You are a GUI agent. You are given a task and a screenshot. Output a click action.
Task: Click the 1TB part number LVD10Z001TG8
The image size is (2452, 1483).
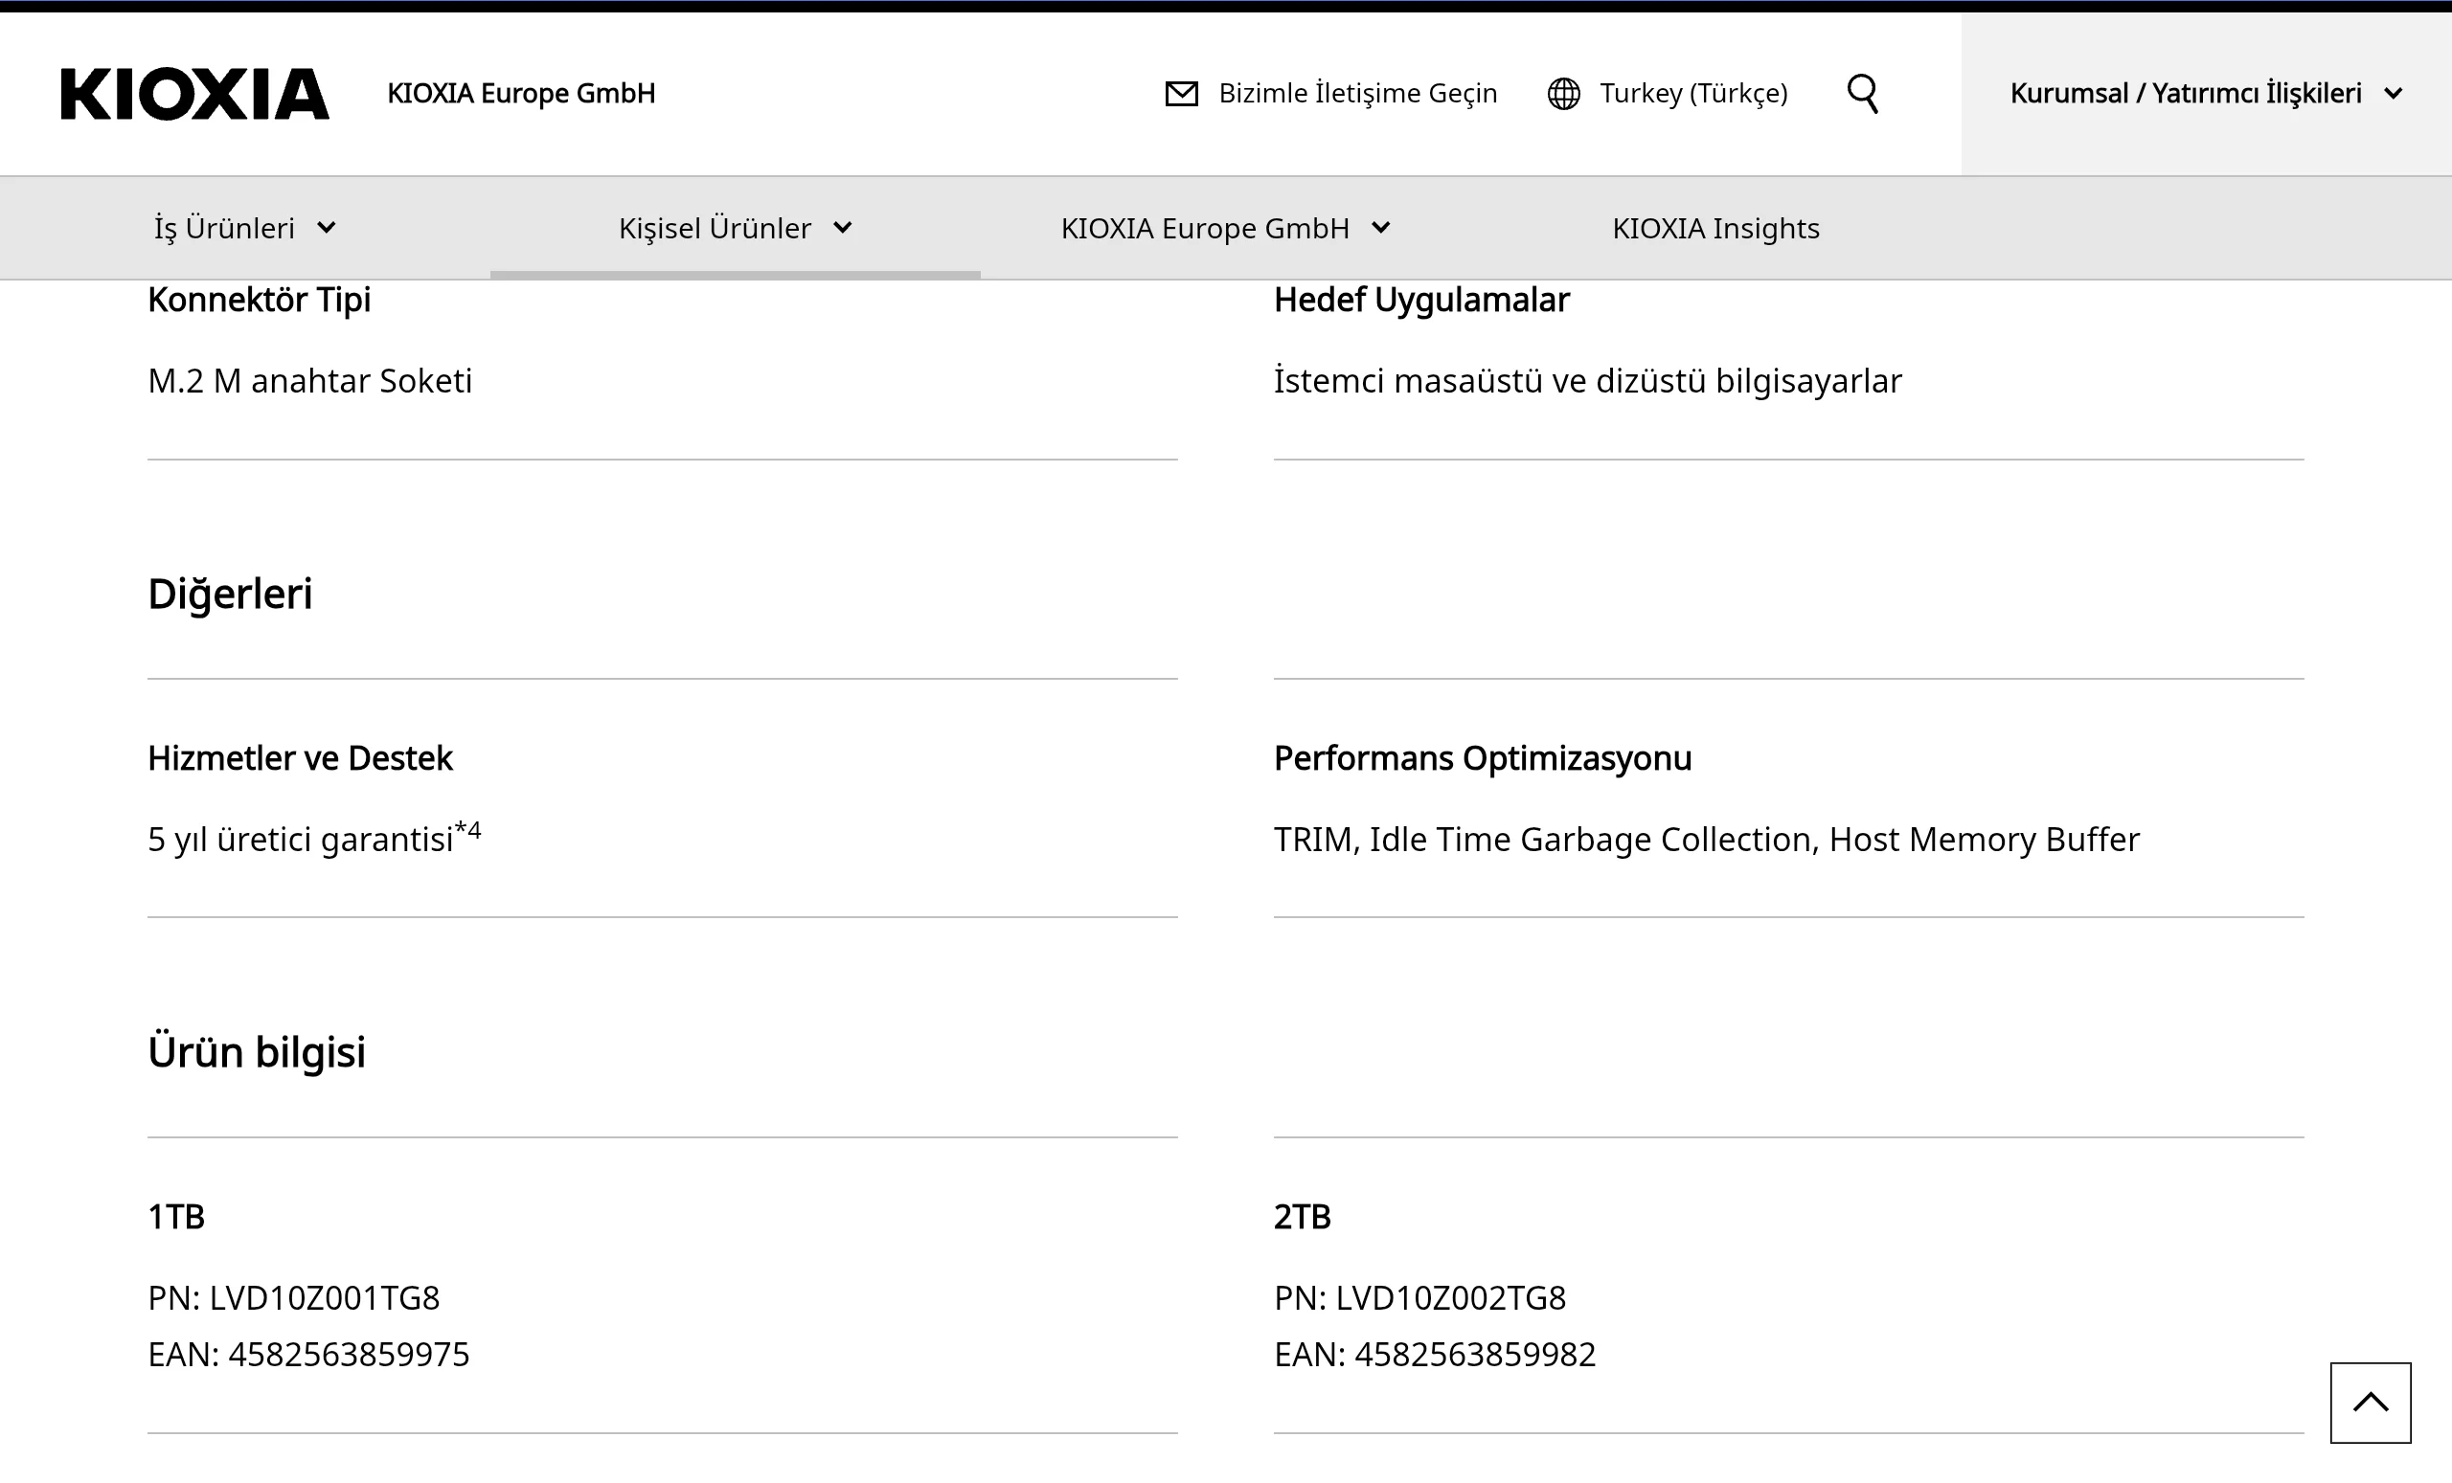[324, 1298]
